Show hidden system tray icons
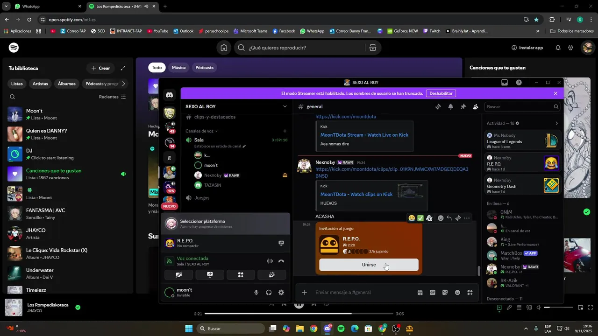The height and width of the screenshot is (336, 598). 526,329
